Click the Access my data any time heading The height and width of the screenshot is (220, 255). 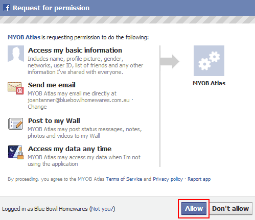point(69,149)
